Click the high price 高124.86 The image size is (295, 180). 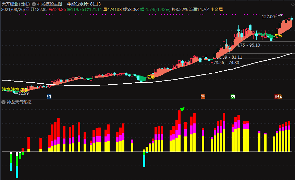tap(57, 9)
